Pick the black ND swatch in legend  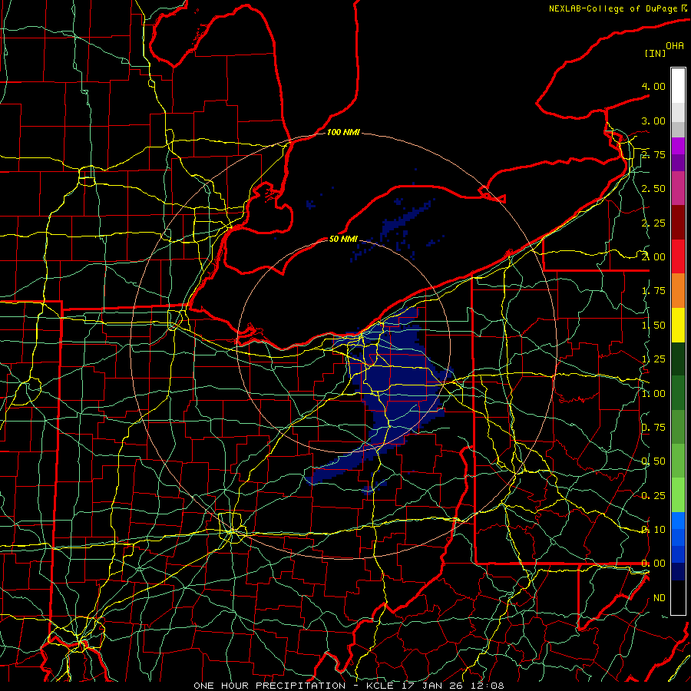tap(678, 597)
